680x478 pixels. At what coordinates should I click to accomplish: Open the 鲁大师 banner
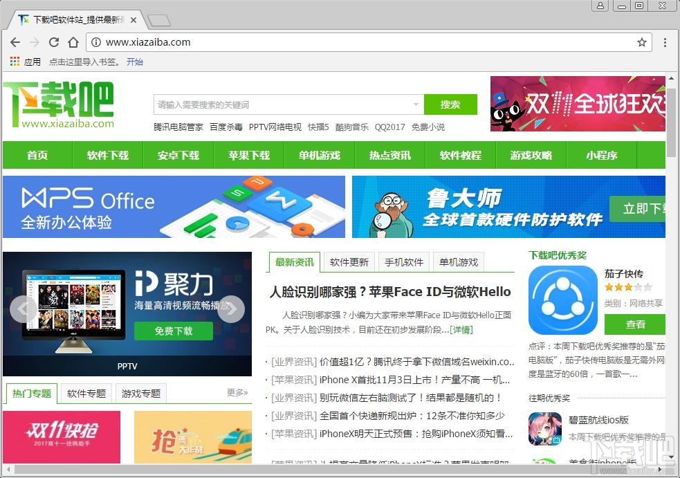coord(508,207)
